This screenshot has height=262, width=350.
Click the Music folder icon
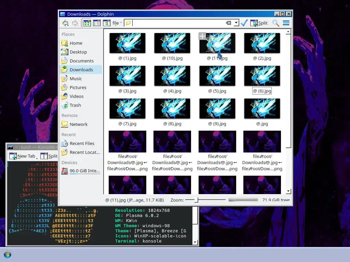pos(65,79)
